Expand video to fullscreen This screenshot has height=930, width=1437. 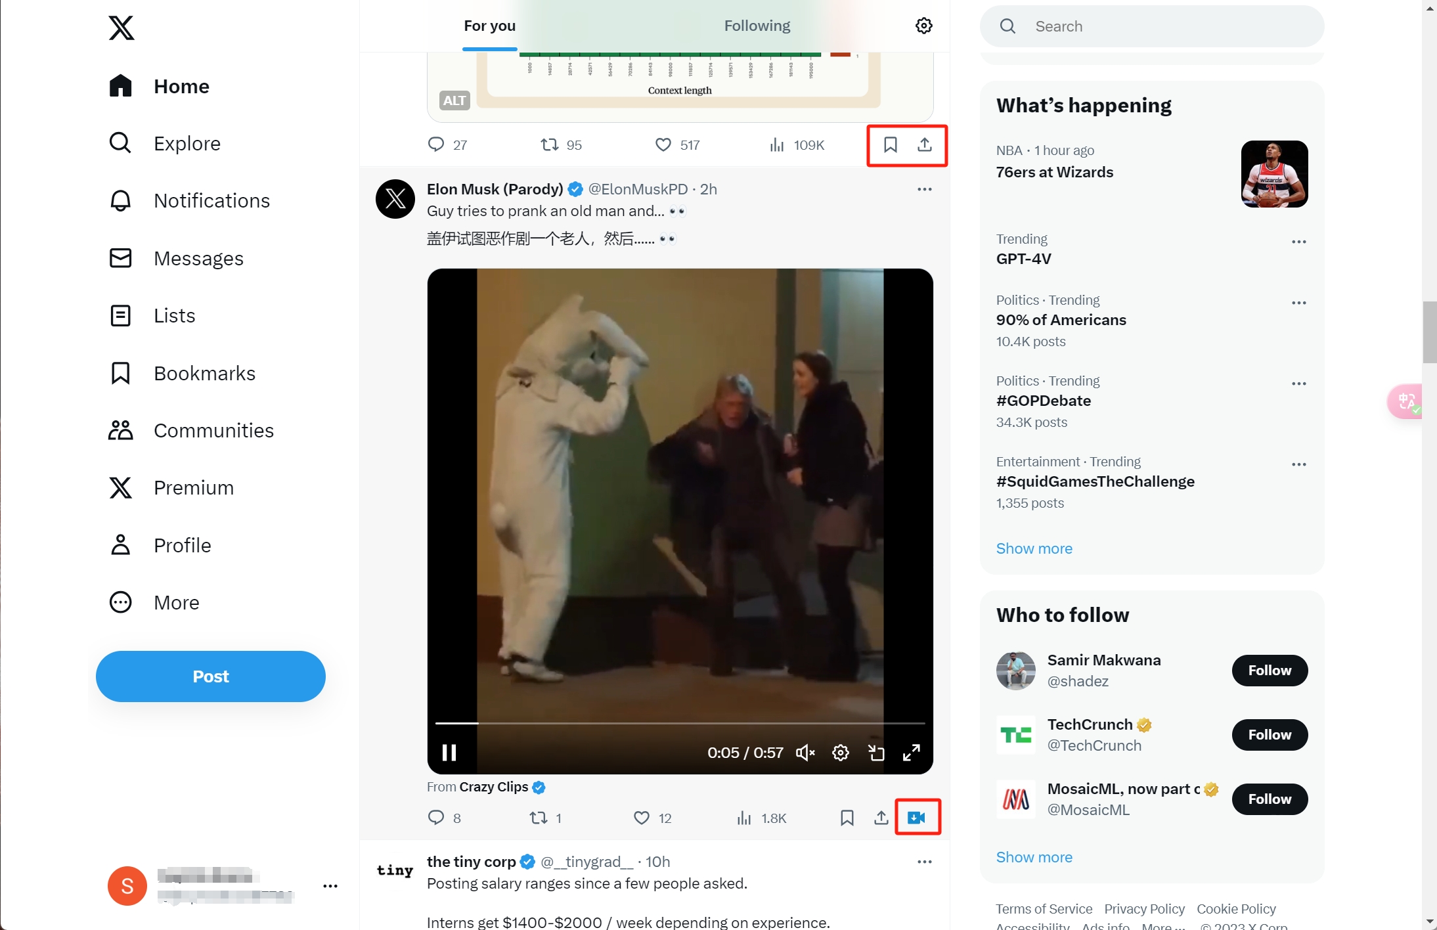912,752
